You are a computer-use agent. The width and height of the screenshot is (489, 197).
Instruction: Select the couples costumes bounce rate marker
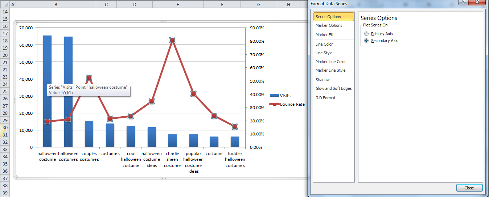pos(89,77)
